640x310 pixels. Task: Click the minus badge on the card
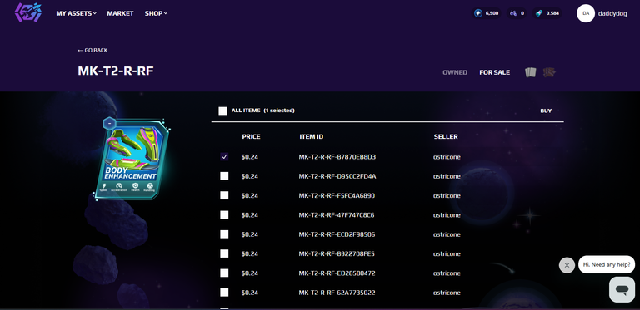tap(109, 123)
